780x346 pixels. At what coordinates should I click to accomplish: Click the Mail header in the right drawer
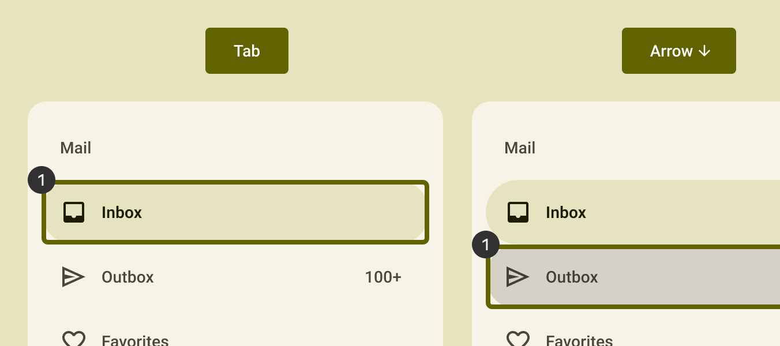click(x=520, y=148)
